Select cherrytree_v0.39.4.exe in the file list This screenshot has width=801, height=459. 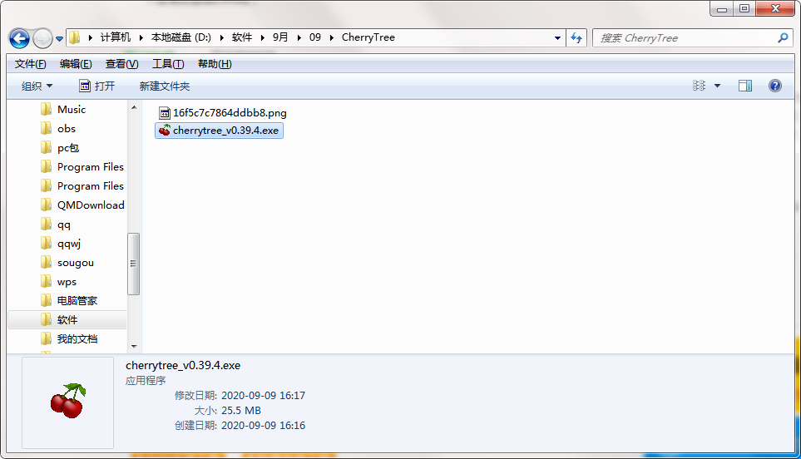tap(219, 131)
